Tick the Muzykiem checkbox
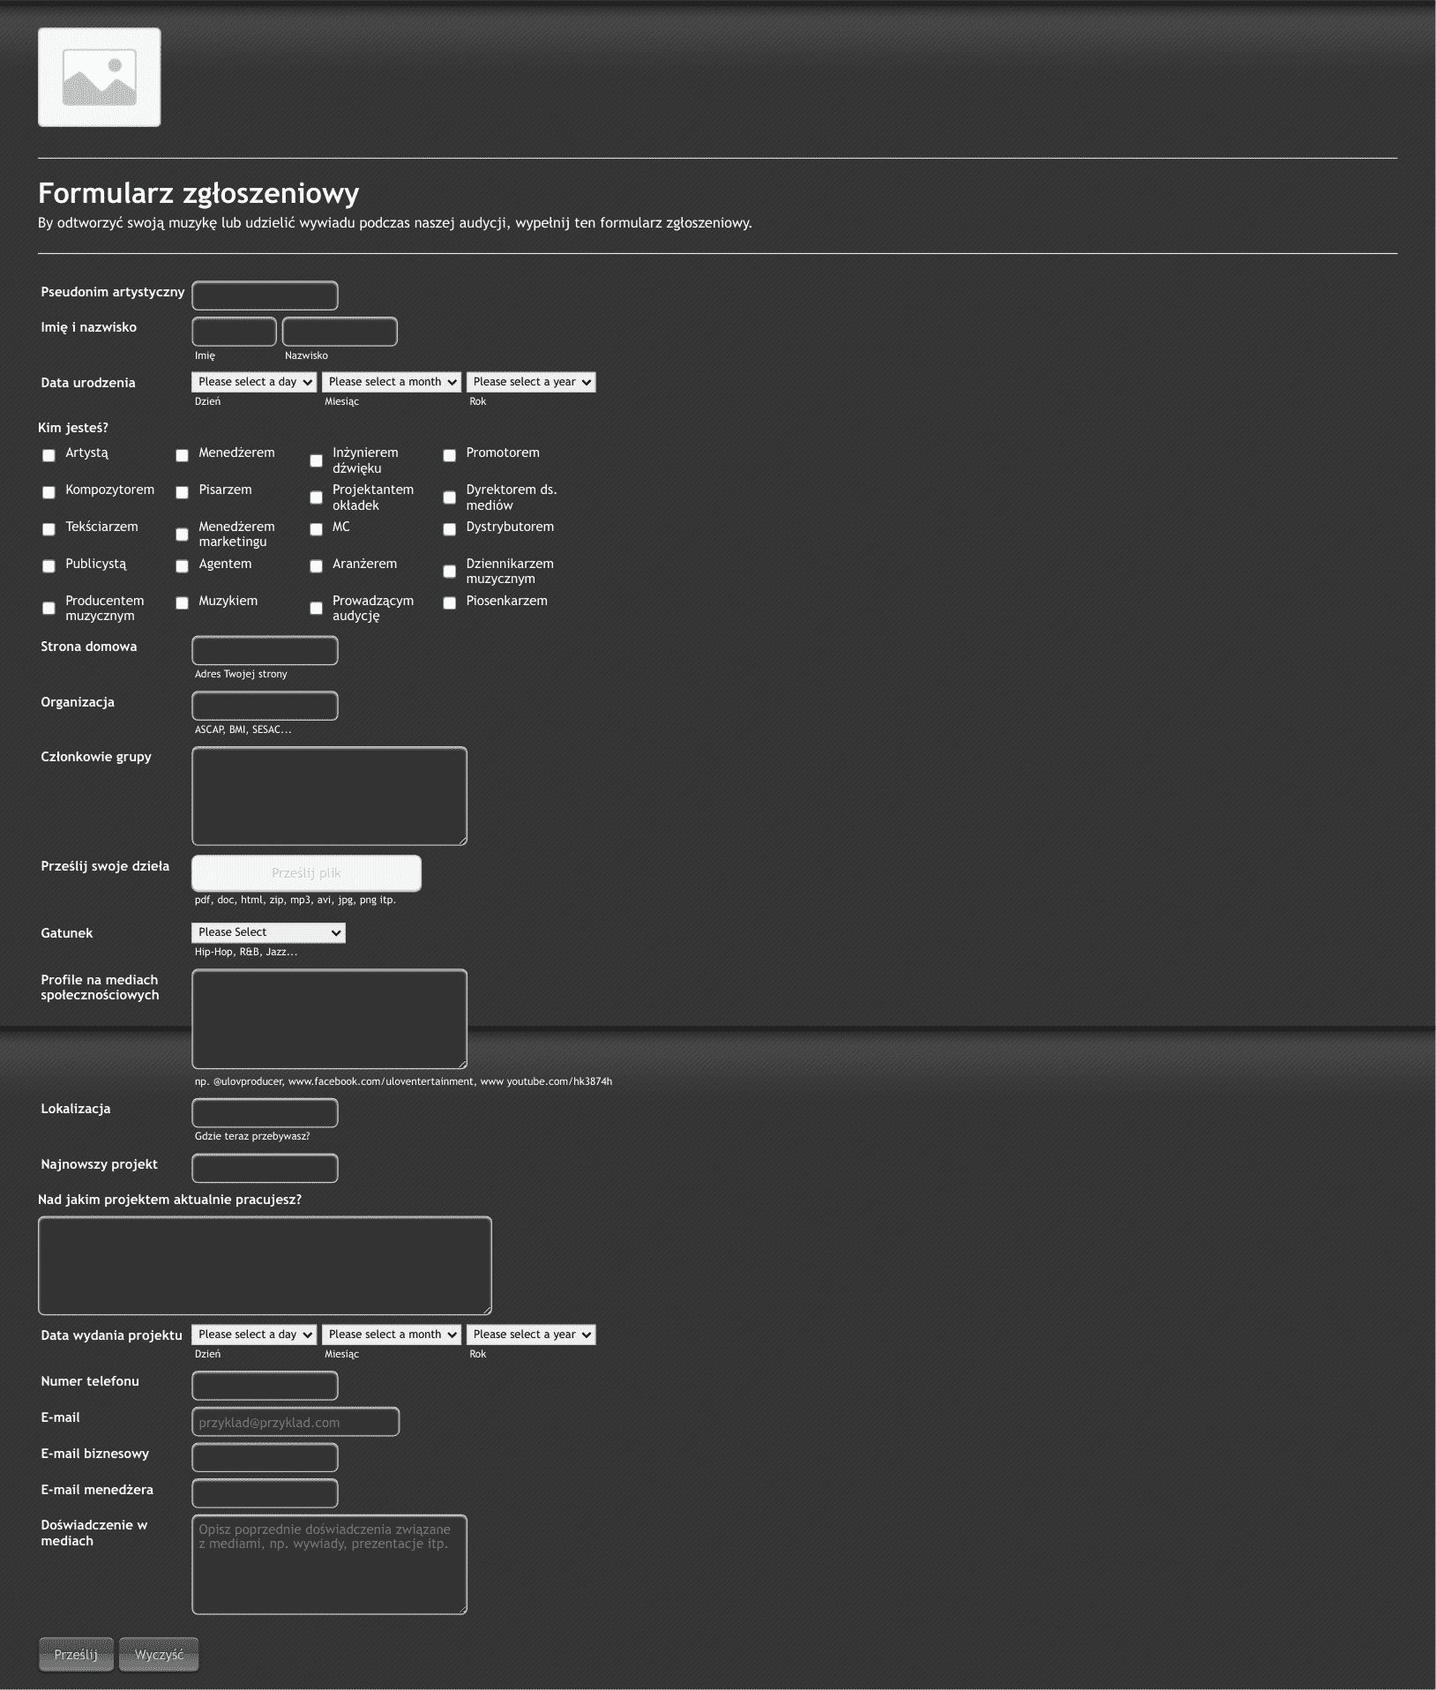1436x1690 pixels. (x=182, y=603)
